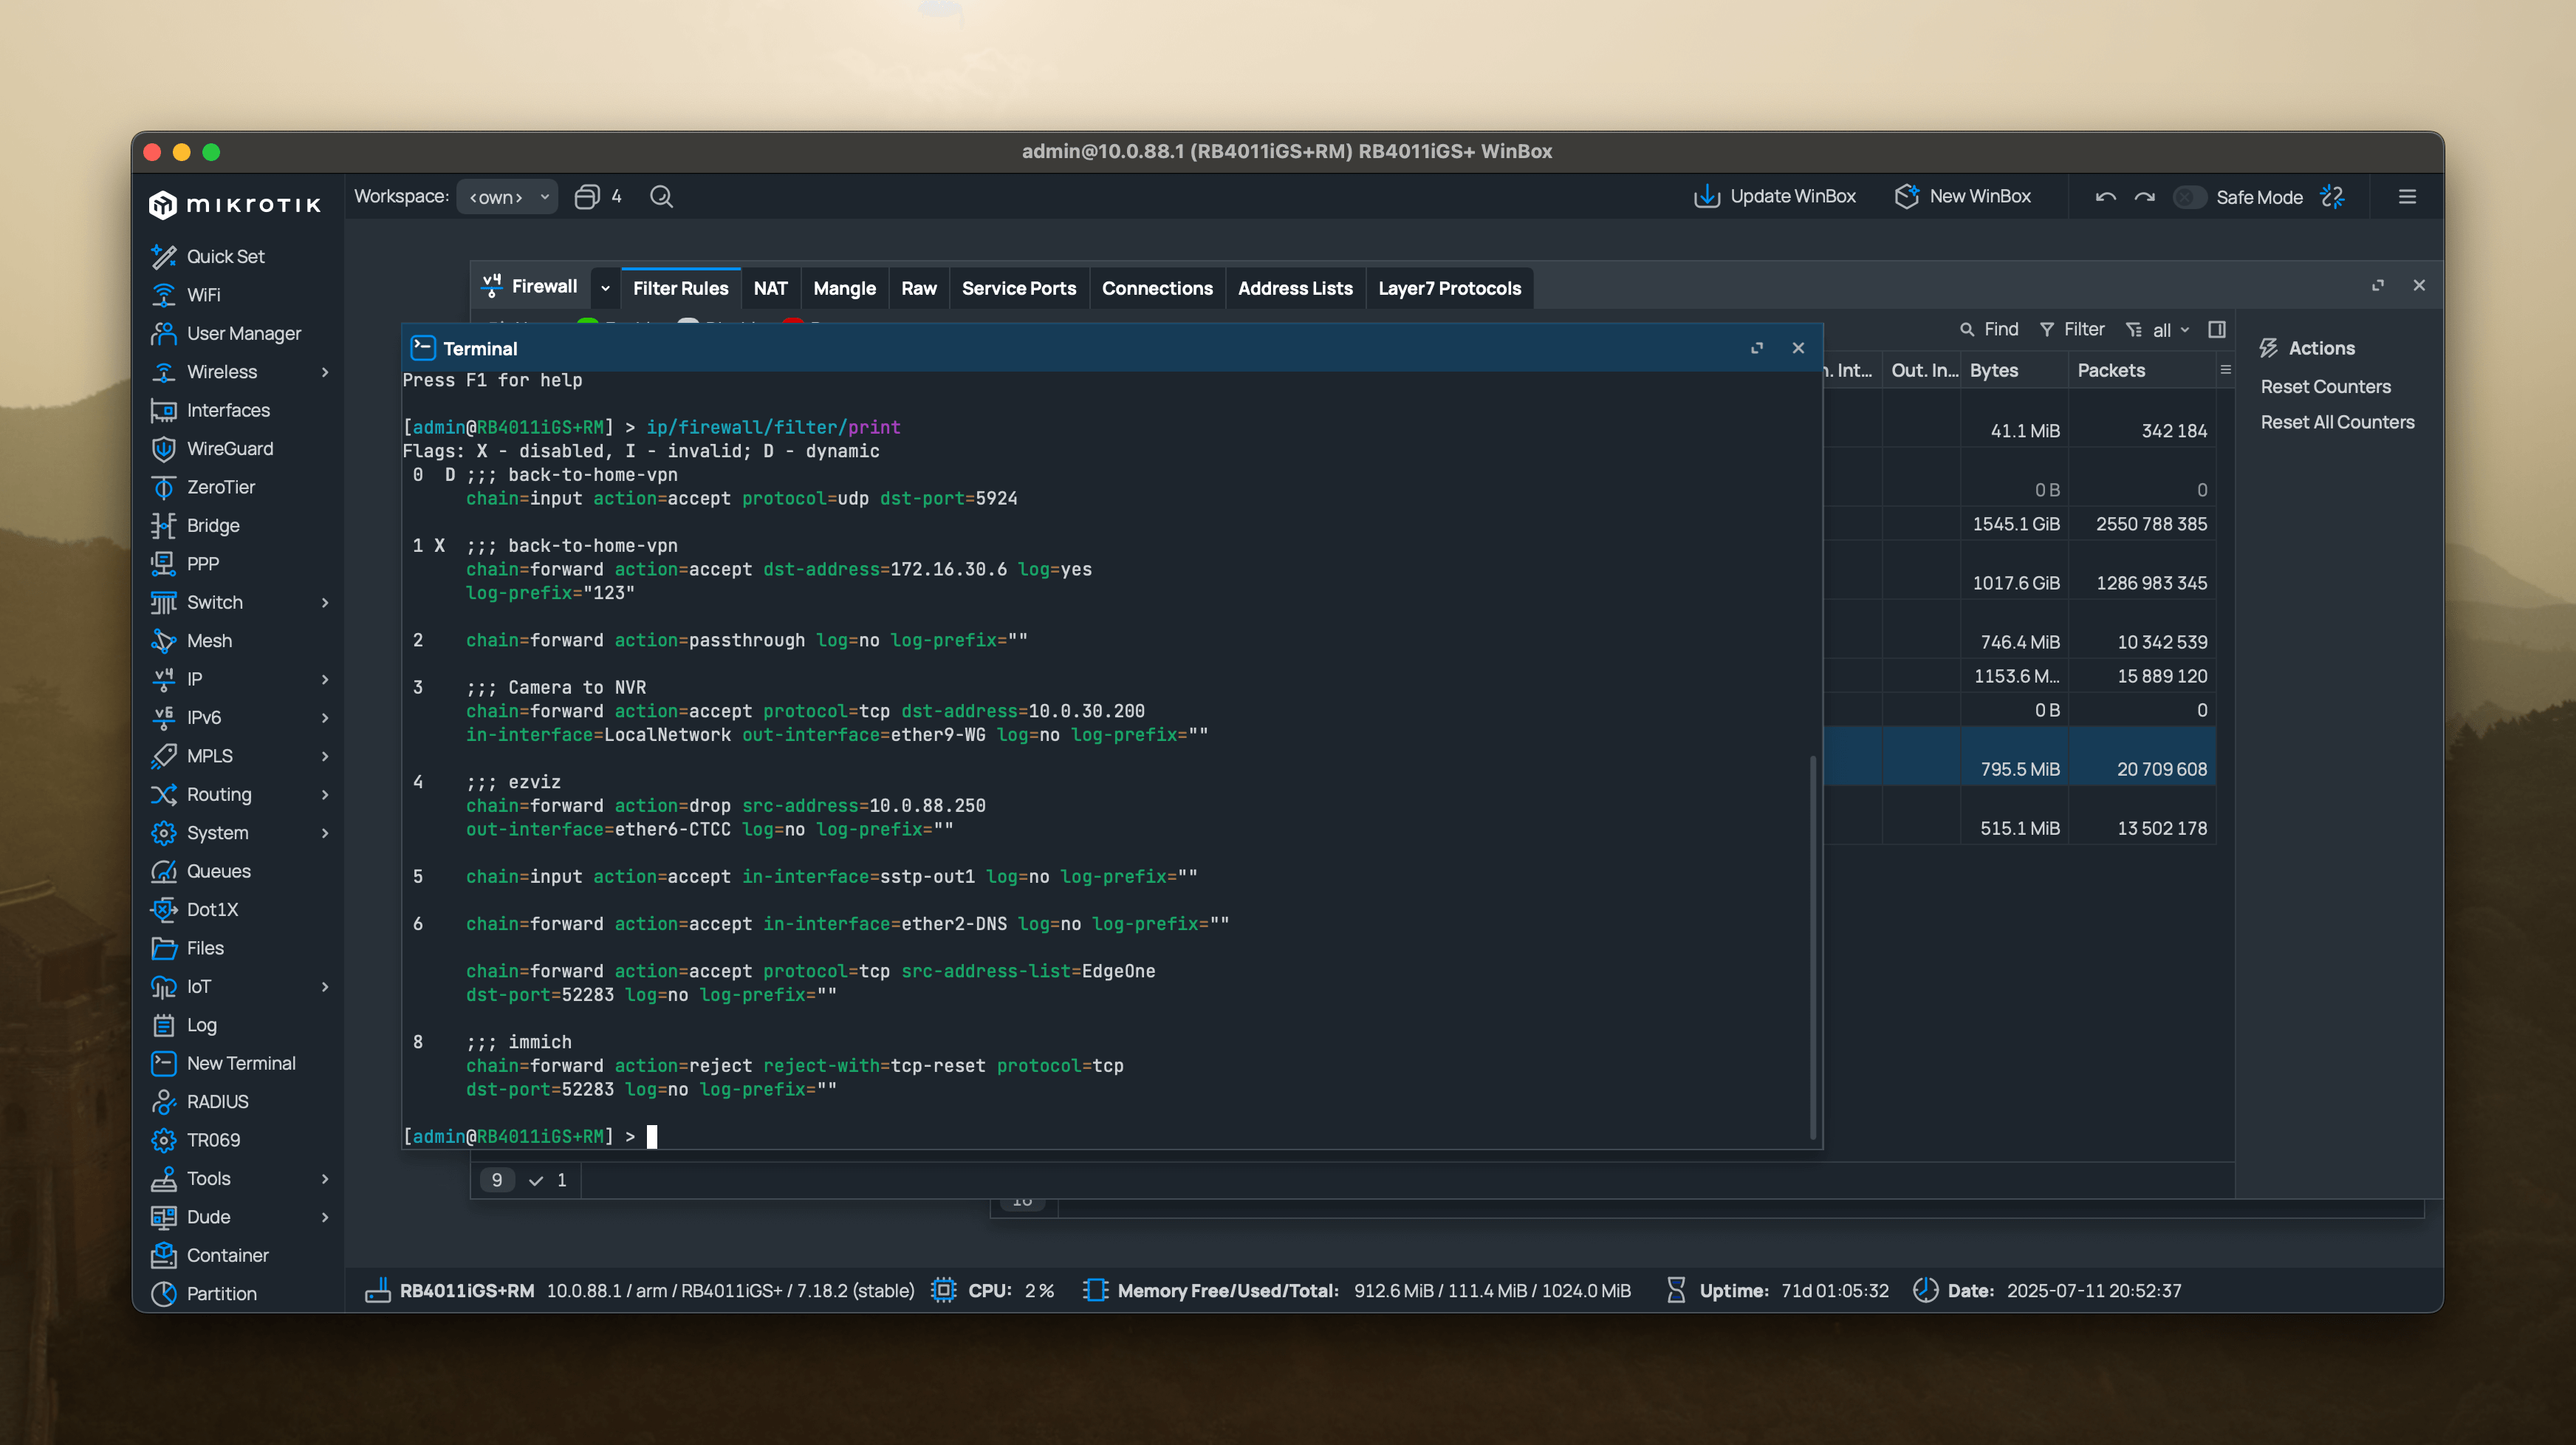Switch to the Service Ports tab

1019,288
